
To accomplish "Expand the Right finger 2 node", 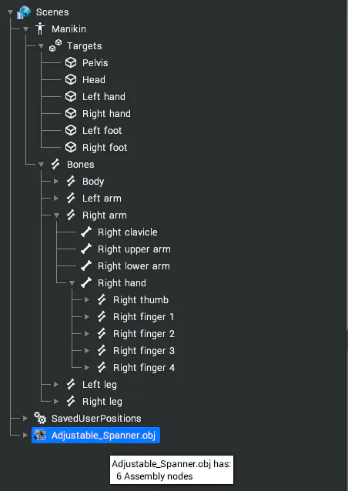I will [87, 333].
